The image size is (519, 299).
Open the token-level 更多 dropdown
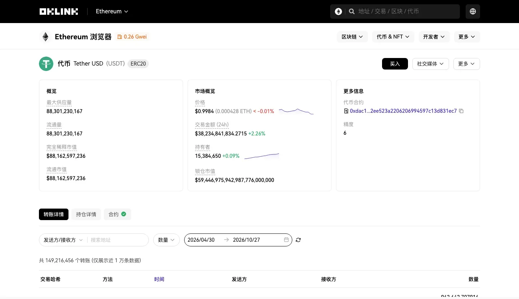click(x=466, y=64)
